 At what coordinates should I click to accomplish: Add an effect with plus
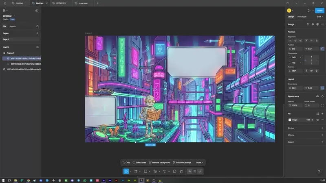[322, 135]
